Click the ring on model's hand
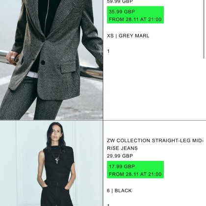The image size is (206, 206). click(x=13, y=57)
